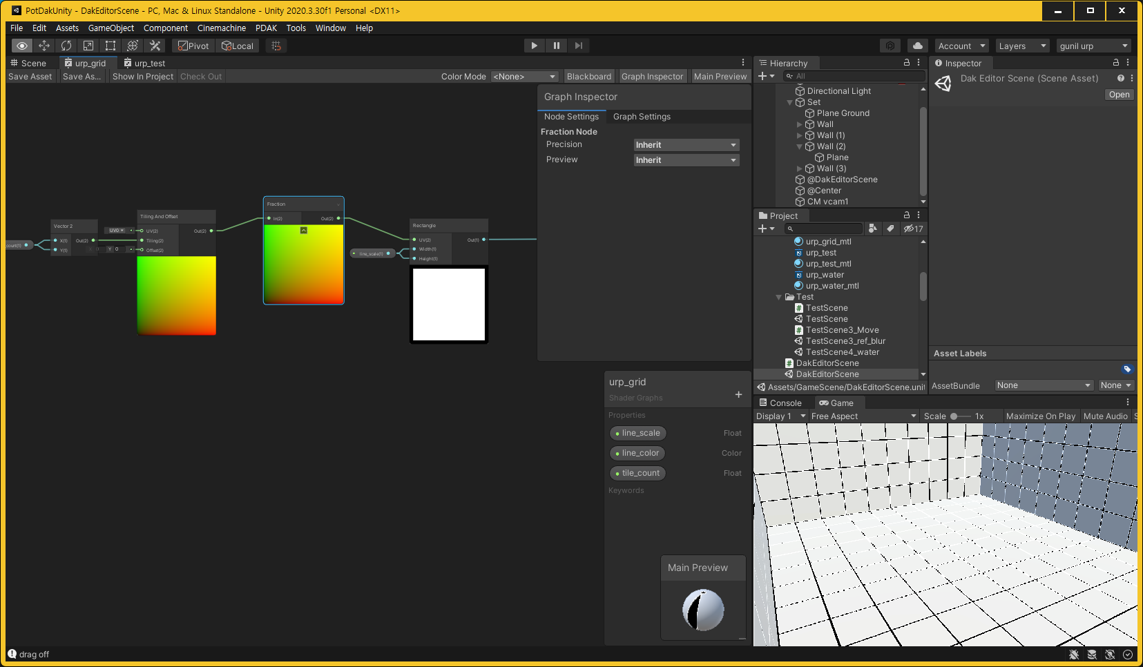Image resolution: width=1143 pixels, height=667 pixels.
Task: Lock the Hierarchy panel
Action: (x=907, y=62)
